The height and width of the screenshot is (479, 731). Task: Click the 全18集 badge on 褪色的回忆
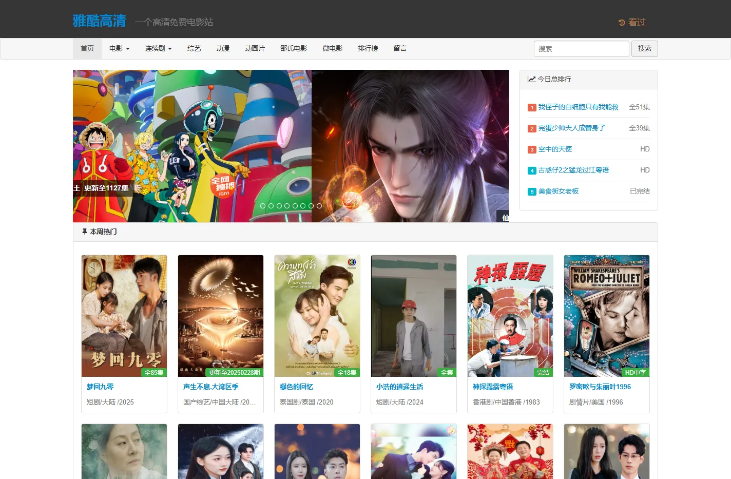(347, 372)
